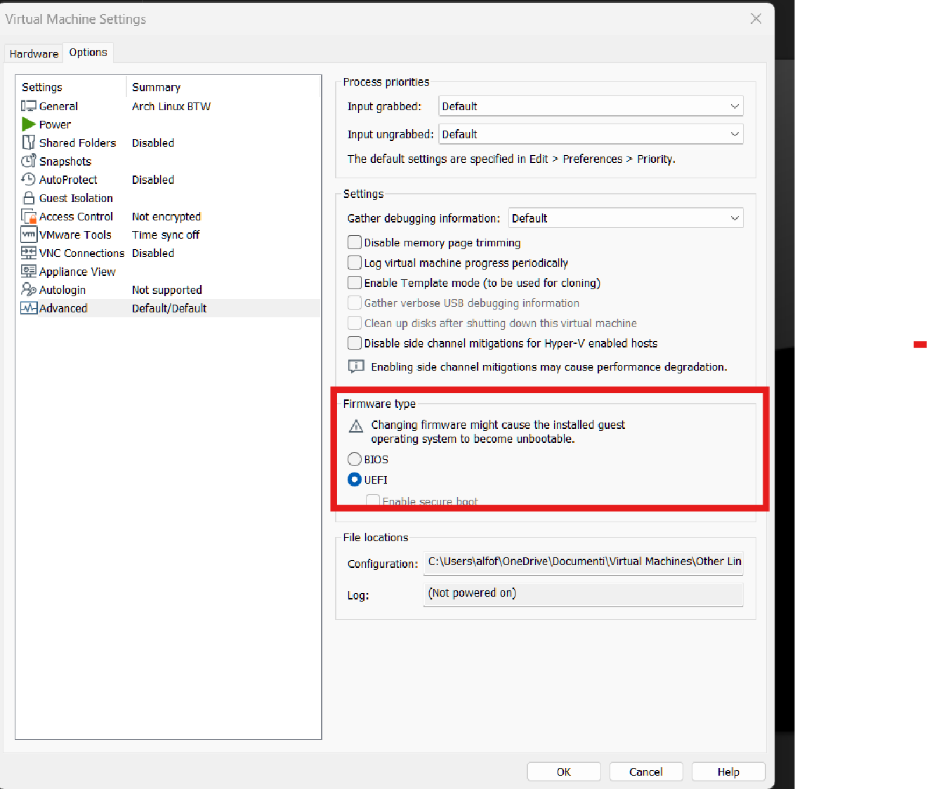The height and width of the screenshot is (789, 927).
Task: Select the BIOS firmware radio button
Action: 355,458
